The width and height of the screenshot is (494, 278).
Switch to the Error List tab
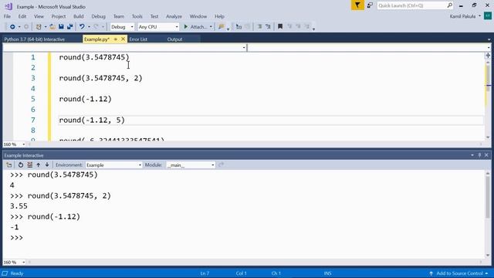138,39
